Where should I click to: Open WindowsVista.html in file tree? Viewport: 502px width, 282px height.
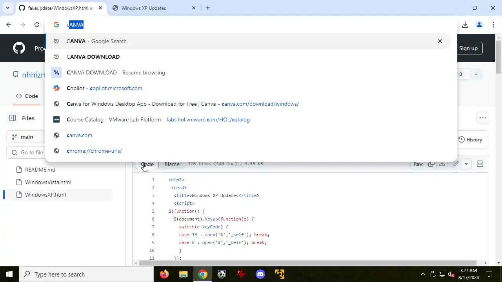pyautogui.click(x=48, y=182)
